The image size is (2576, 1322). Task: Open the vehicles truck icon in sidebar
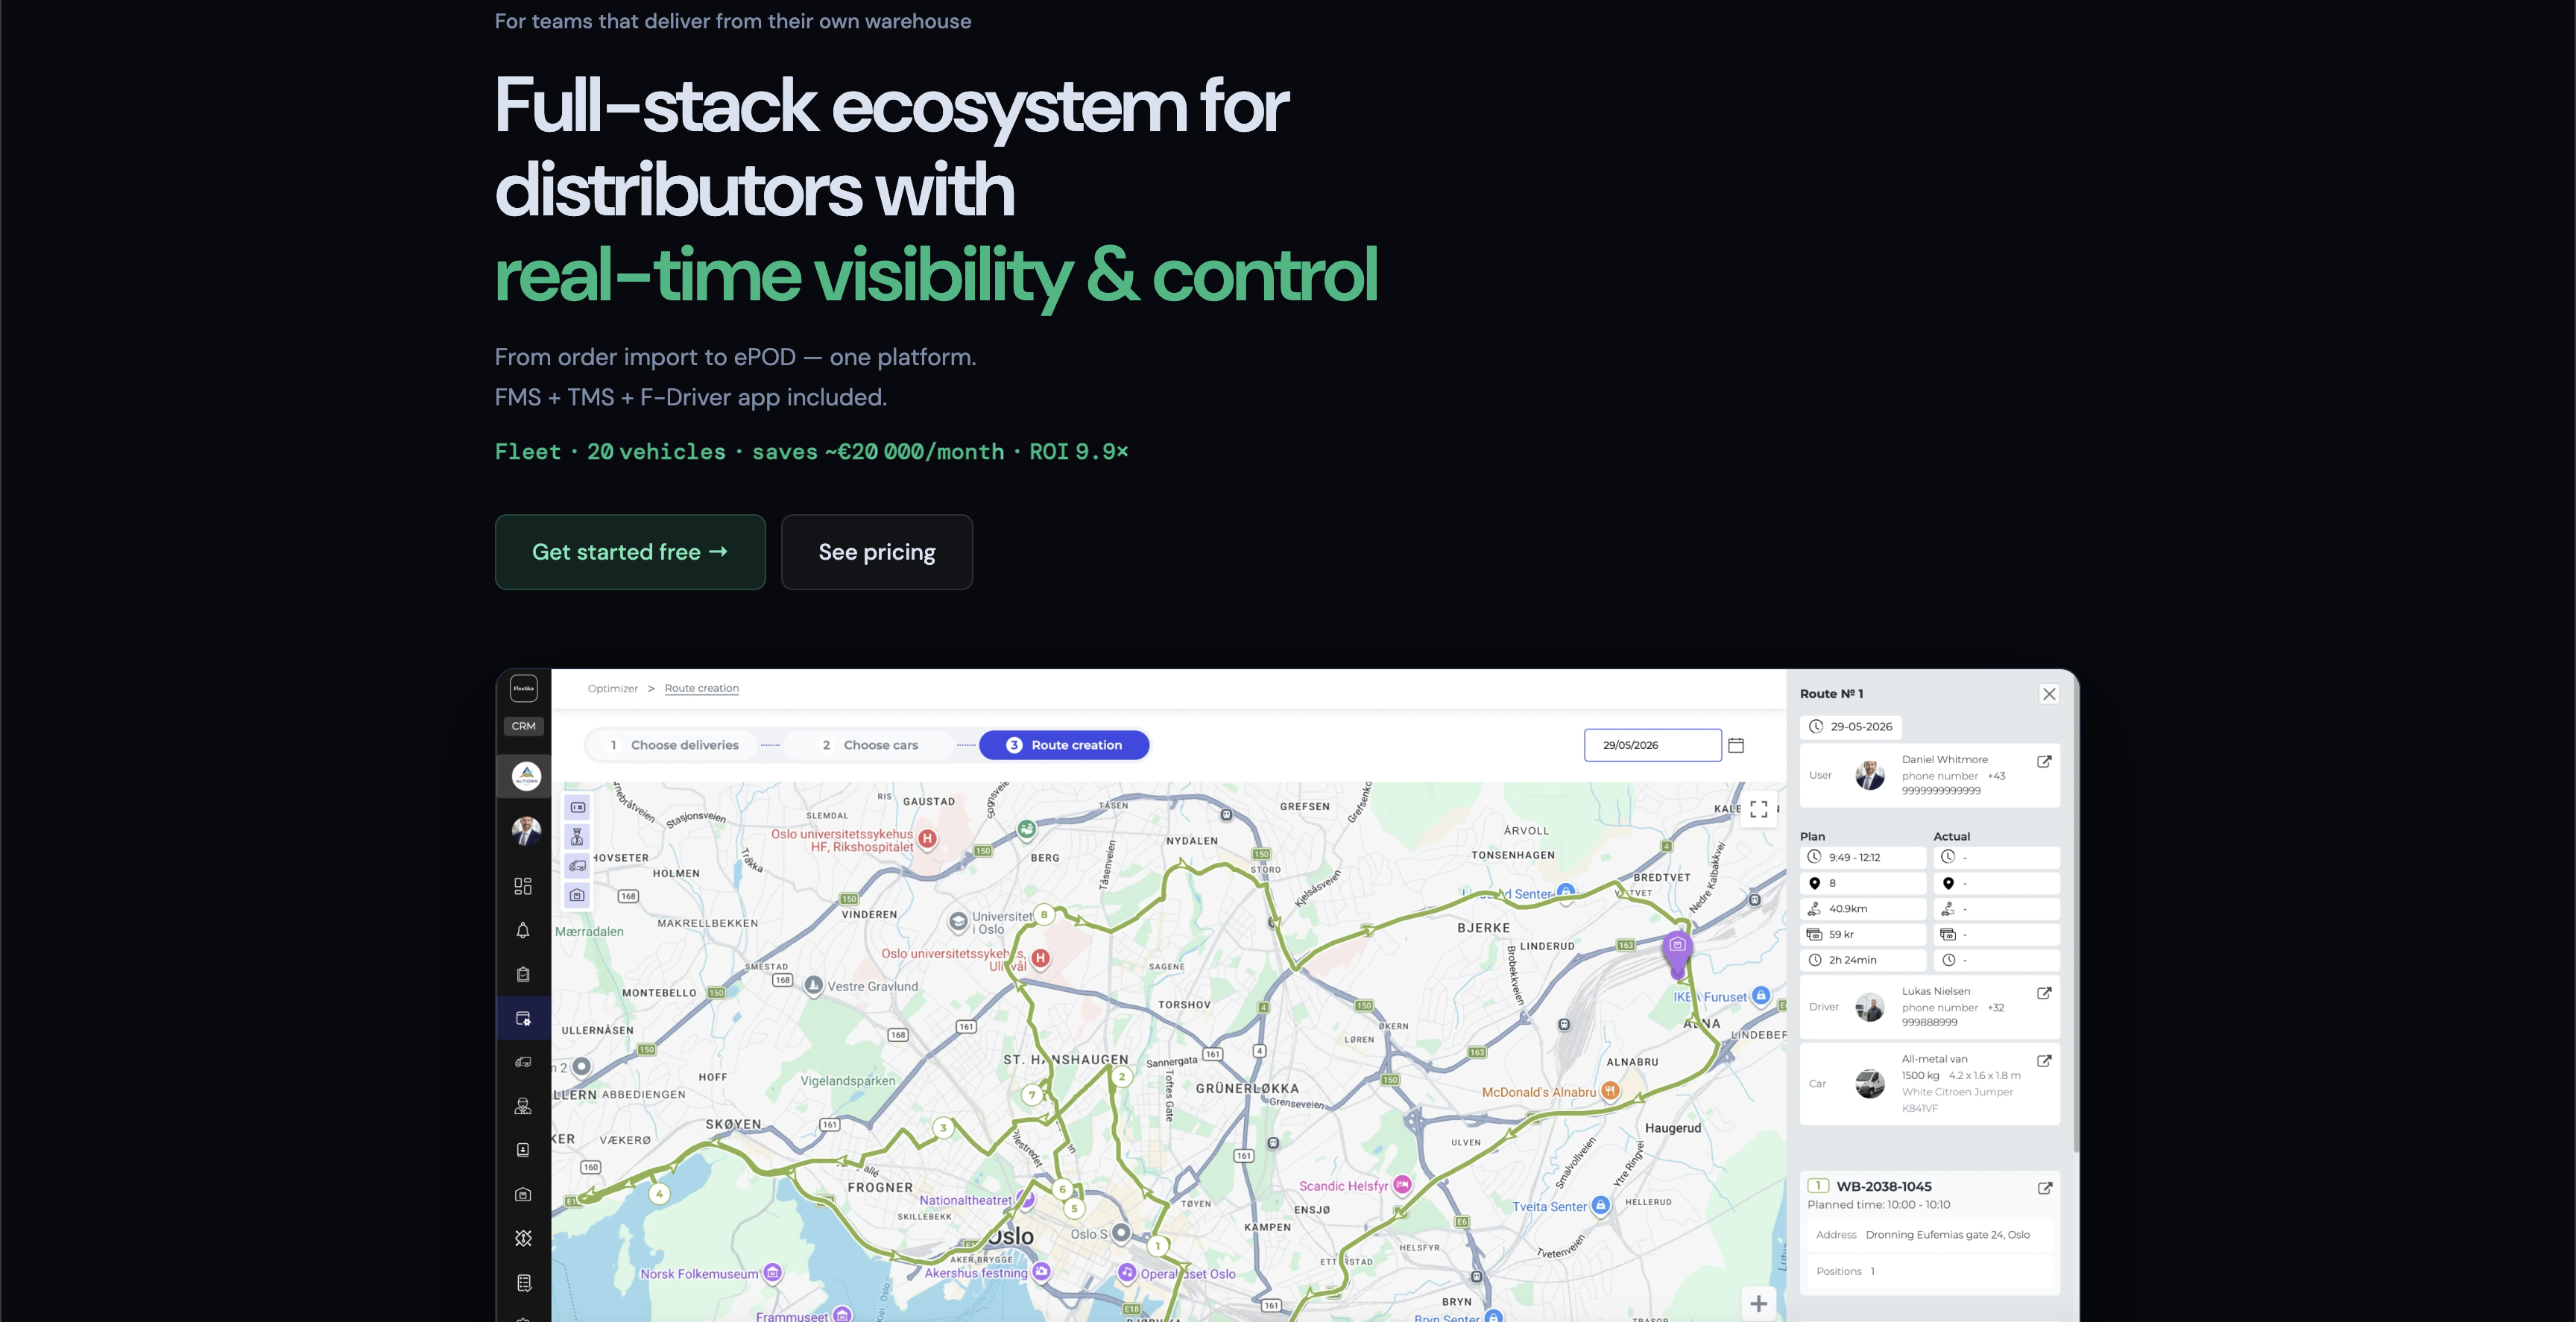[x=523, y=1062]
